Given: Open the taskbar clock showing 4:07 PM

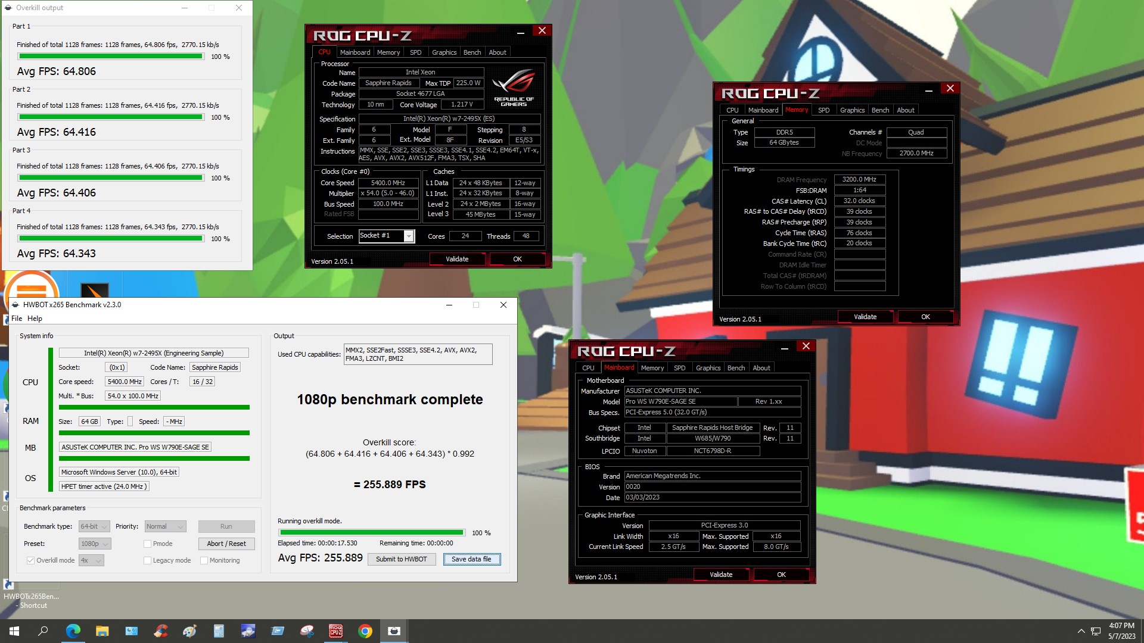Looking at the screenshot, I should pyautogui.click(x=1122, y=631).
